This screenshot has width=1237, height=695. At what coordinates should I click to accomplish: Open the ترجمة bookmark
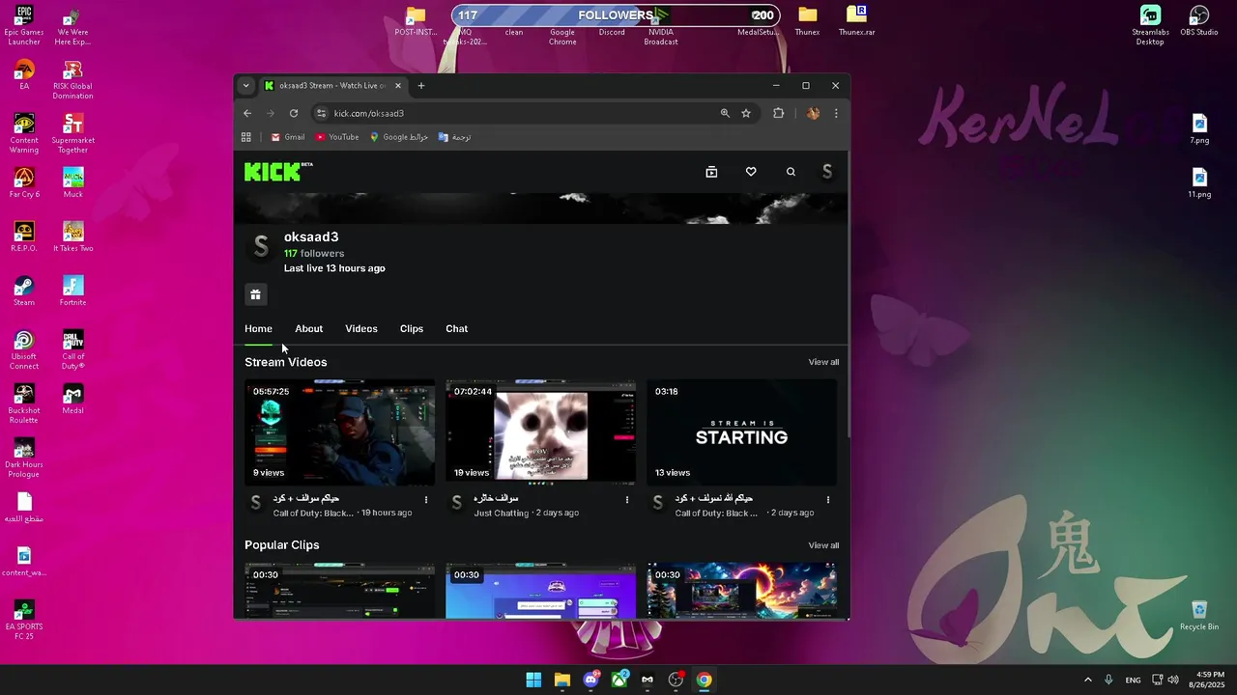tap(454, 137)
